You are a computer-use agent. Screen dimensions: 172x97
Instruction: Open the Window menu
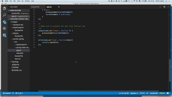click(27, 1)
